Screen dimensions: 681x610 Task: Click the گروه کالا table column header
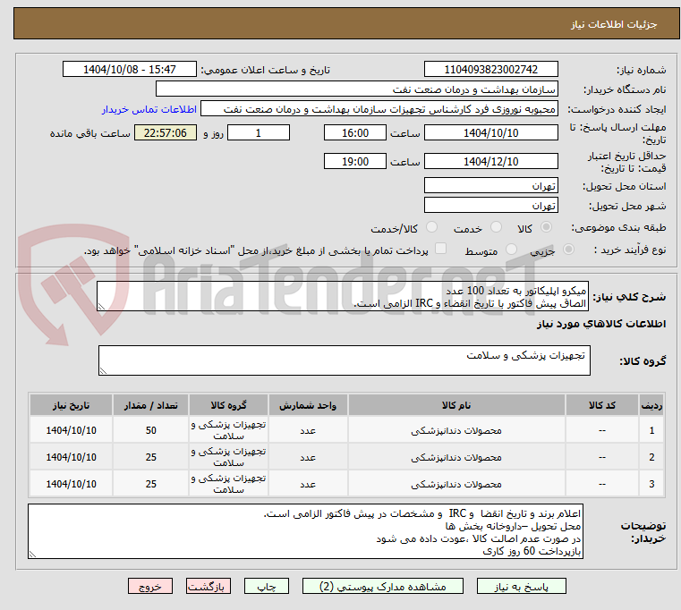[228, 405]
